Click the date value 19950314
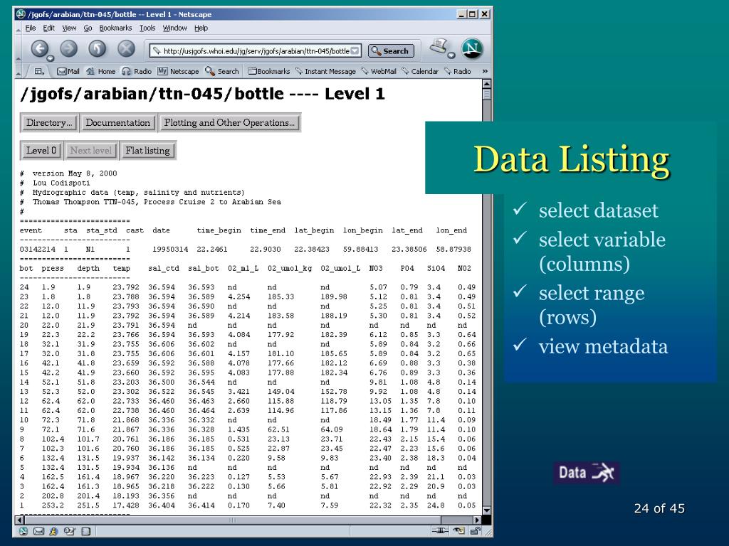729x546 pixels. point(170,250)
